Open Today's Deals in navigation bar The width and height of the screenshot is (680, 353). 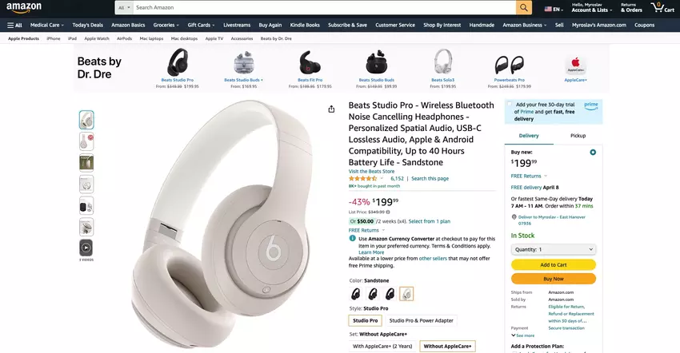click(x=88, y=25)
